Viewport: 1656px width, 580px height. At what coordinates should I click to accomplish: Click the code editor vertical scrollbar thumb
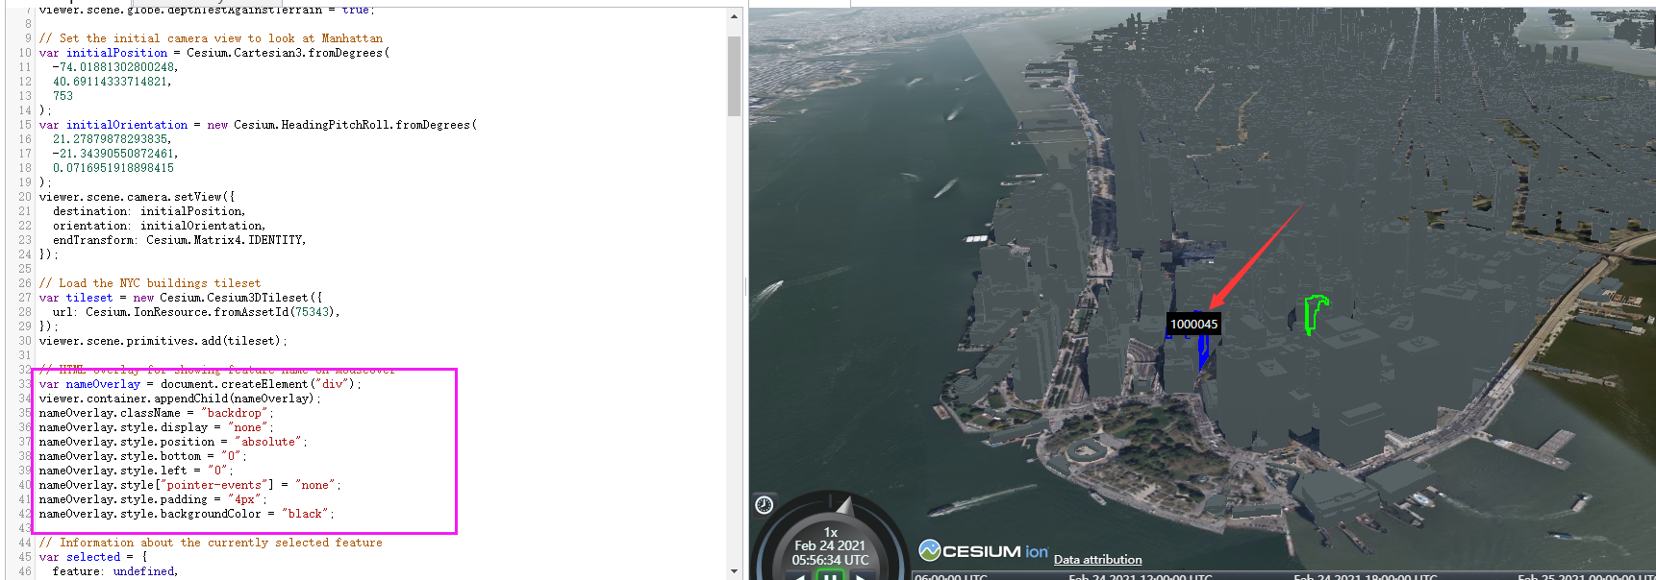click(735, 76)
